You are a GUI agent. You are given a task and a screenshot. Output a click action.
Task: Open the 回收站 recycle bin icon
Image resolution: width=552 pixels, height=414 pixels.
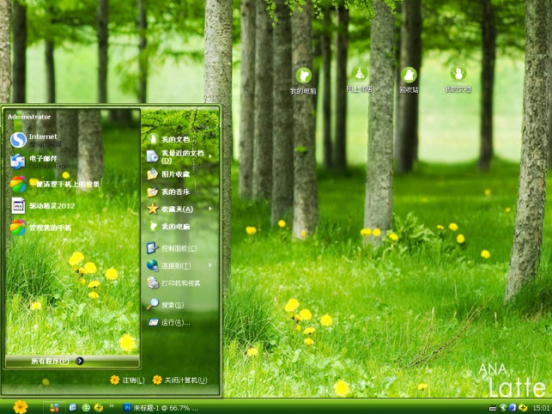coord(409,76)
